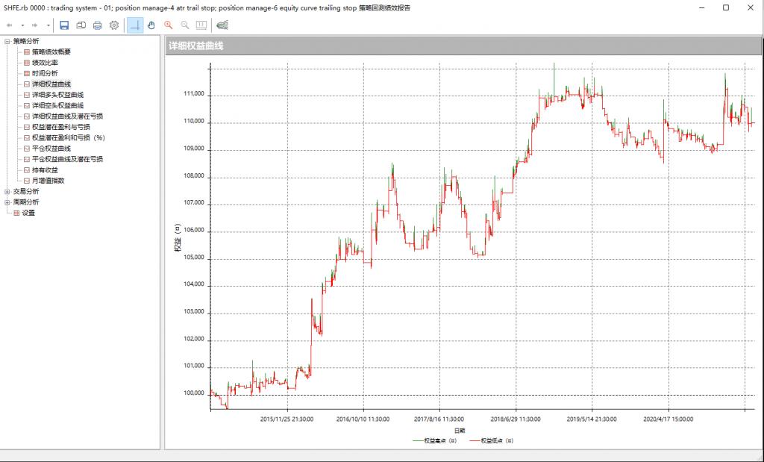Click the forward navigation arrow

pyautogui.click(x=34, y=25)
